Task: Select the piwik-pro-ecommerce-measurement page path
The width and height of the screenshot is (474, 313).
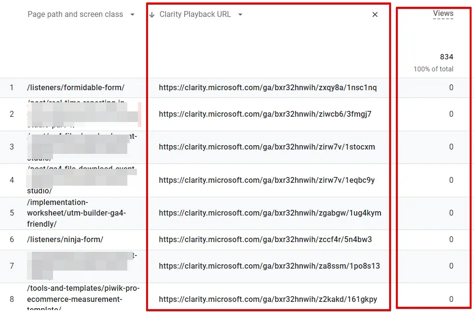Action: point(83,298)
